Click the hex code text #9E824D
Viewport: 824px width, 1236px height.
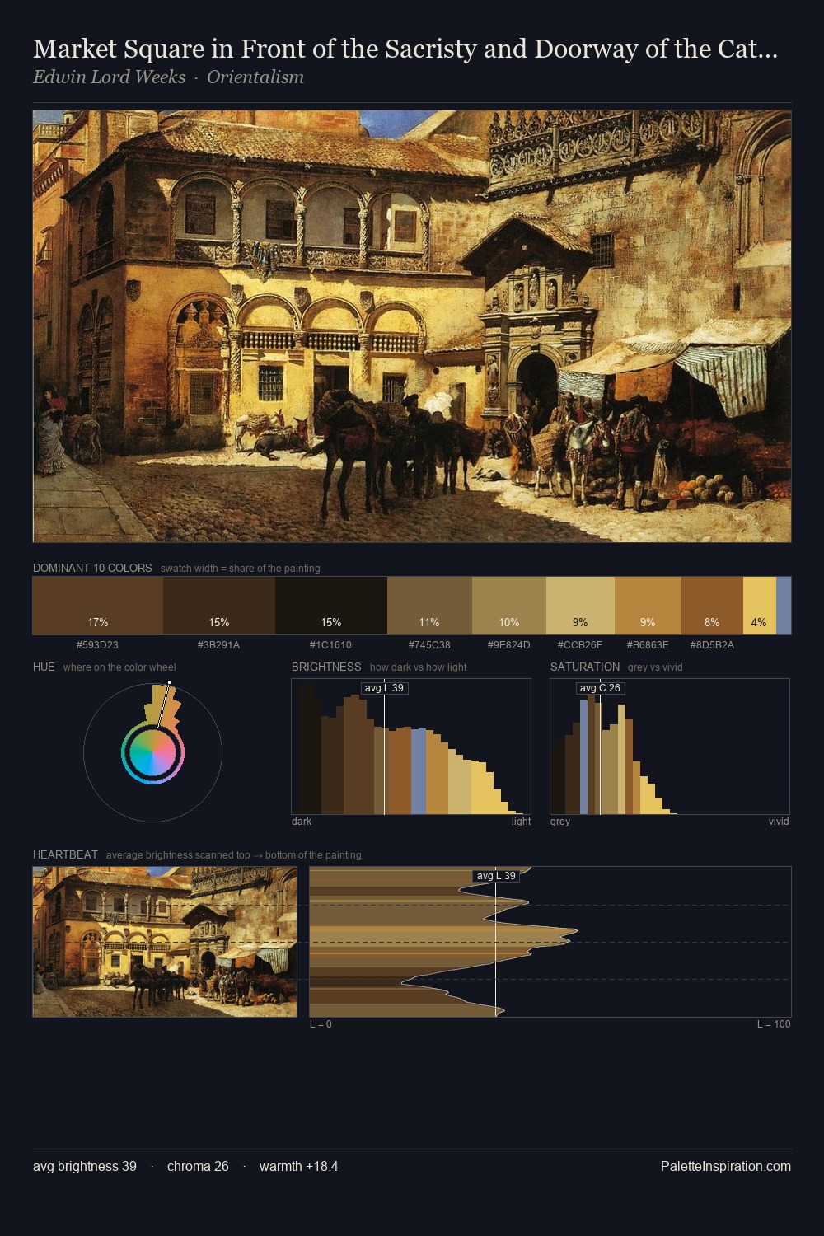click(x=508, y=645)
